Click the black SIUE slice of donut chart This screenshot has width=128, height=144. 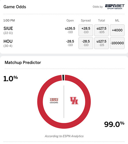[63, 77]
